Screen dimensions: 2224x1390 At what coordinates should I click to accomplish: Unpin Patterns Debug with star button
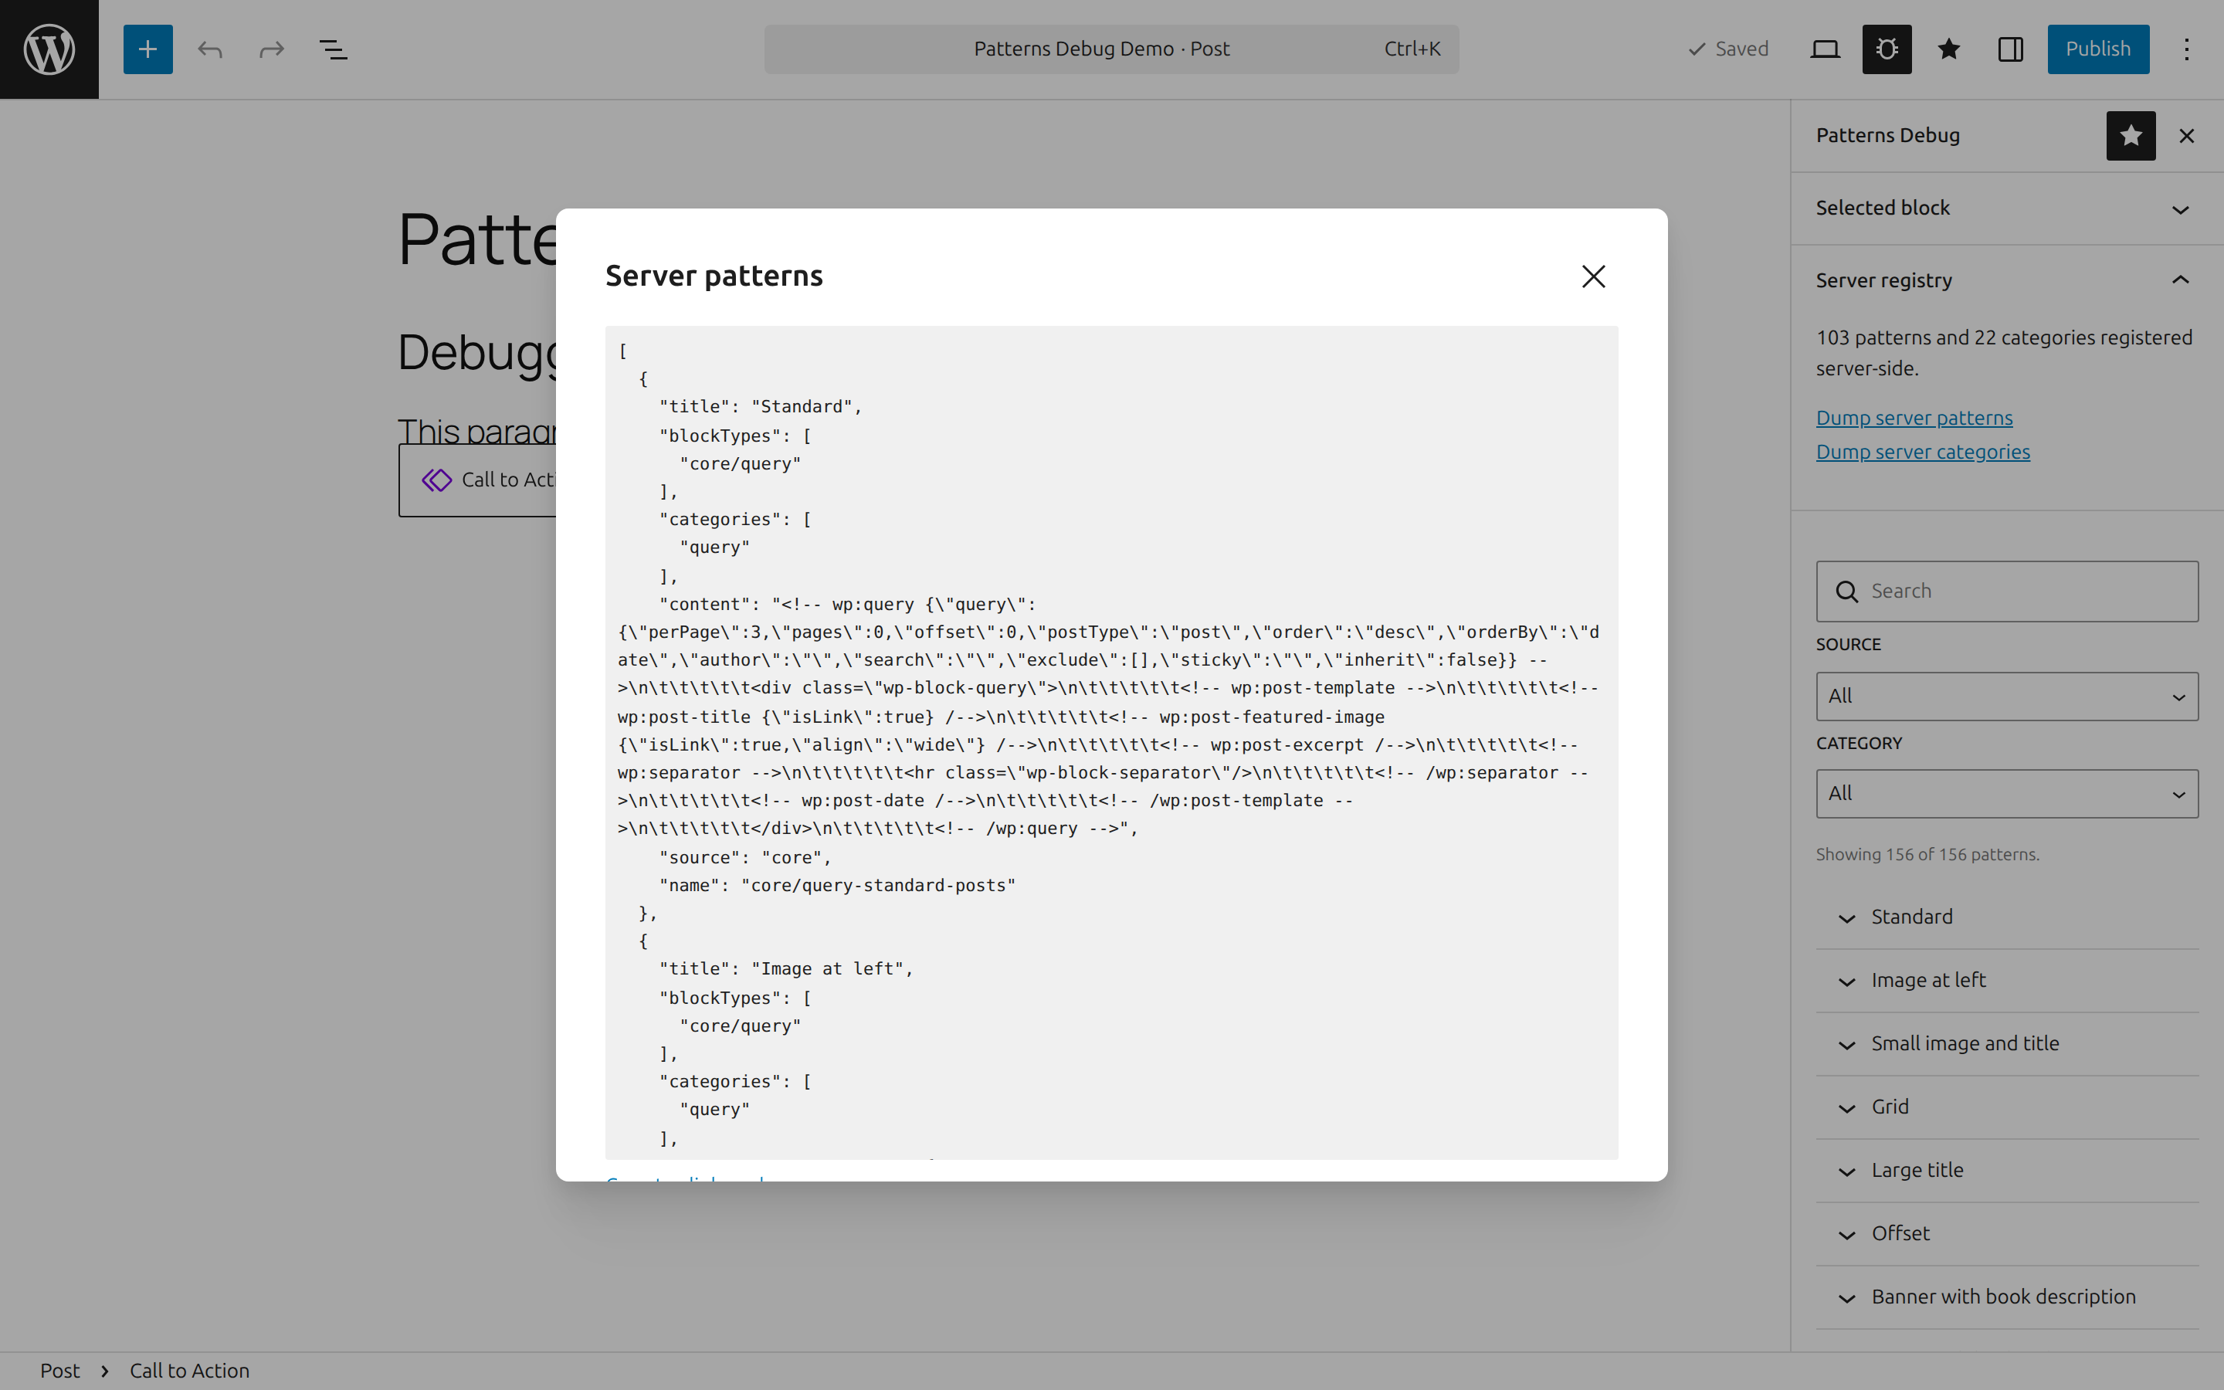(x=2131, y=136)
